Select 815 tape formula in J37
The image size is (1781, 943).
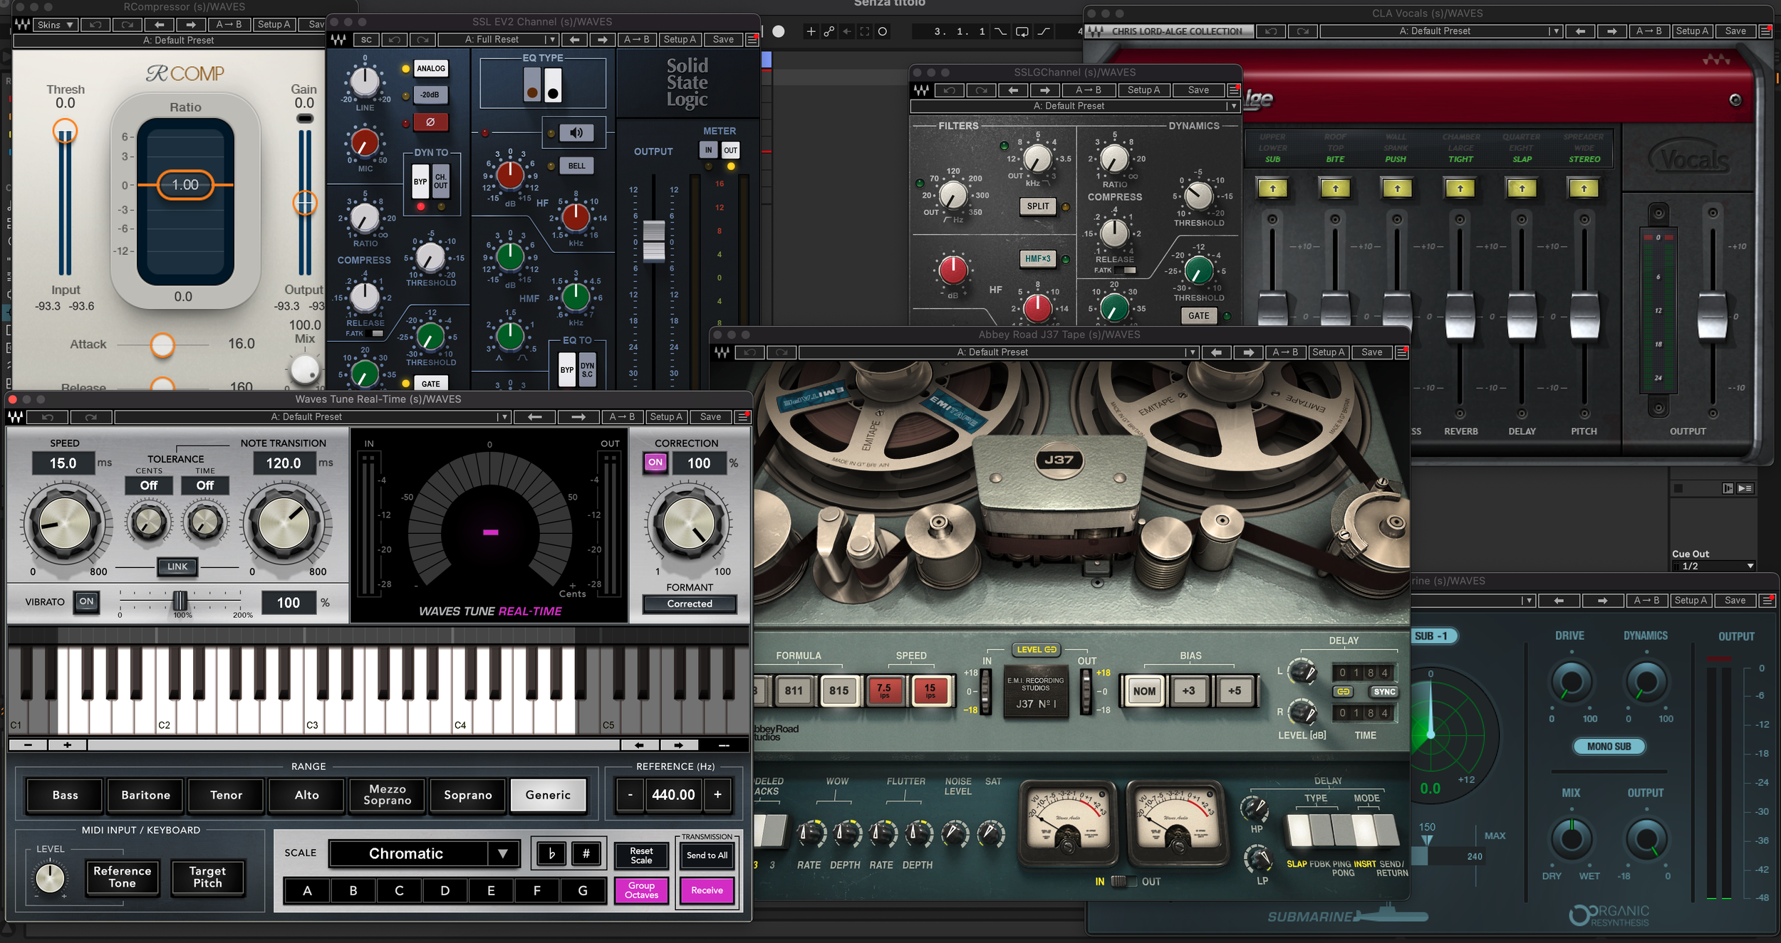838,691
